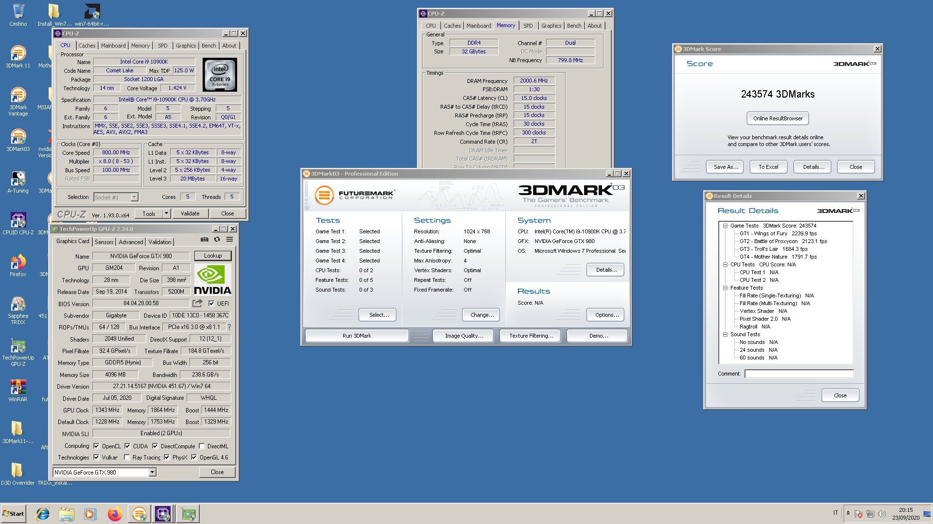Viewport: 933px width, 524px height.
Task: Click the Save As... button
Action: [726, 167]
